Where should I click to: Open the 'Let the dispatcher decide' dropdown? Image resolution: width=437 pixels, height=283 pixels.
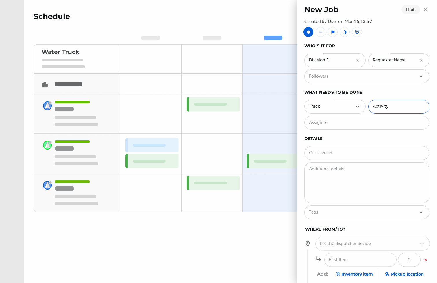pyautogui.click(x=422, y=244)
